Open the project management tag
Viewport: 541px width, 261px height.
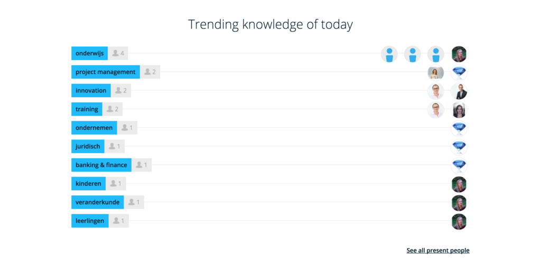106,72
